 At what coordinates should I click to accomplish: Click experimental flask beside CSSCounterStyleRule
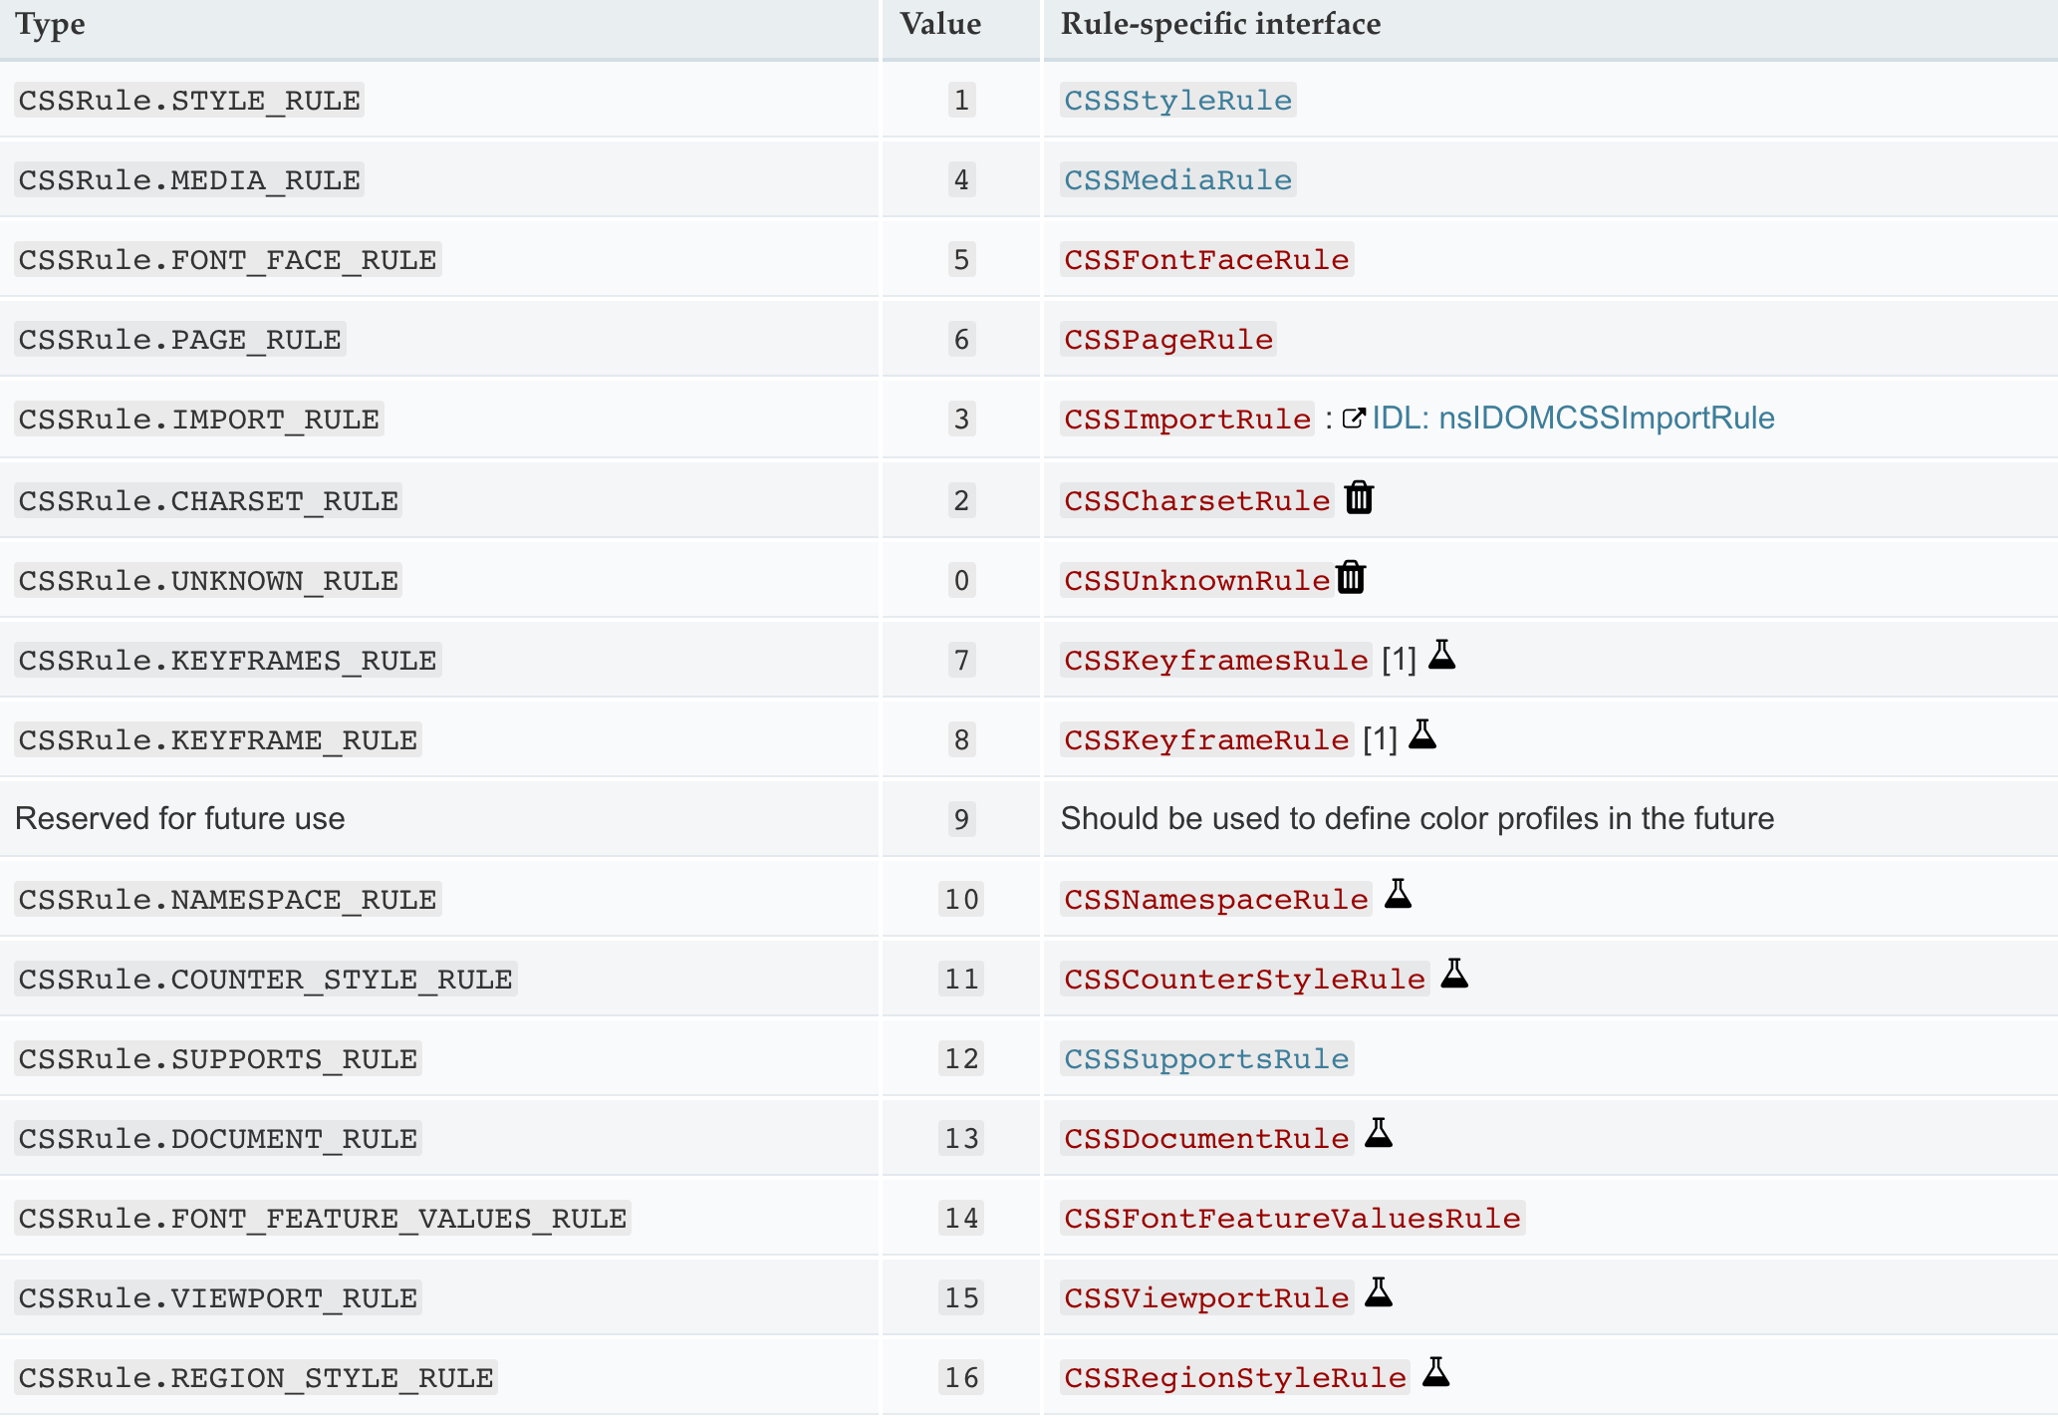[x=1454, y=974]
